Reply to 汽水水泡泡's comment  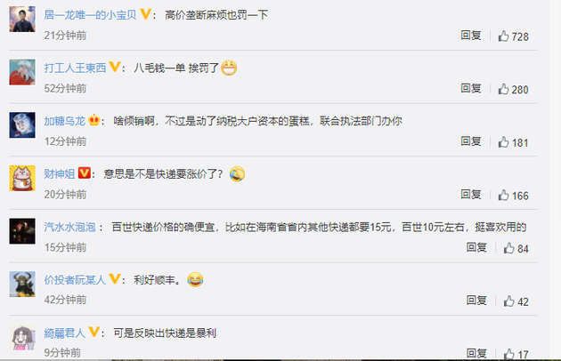tap(476, 247)
